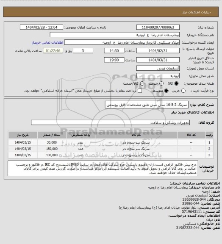
Task: Click date 1404/03/15 in row 1
Action: click(23, 142)
